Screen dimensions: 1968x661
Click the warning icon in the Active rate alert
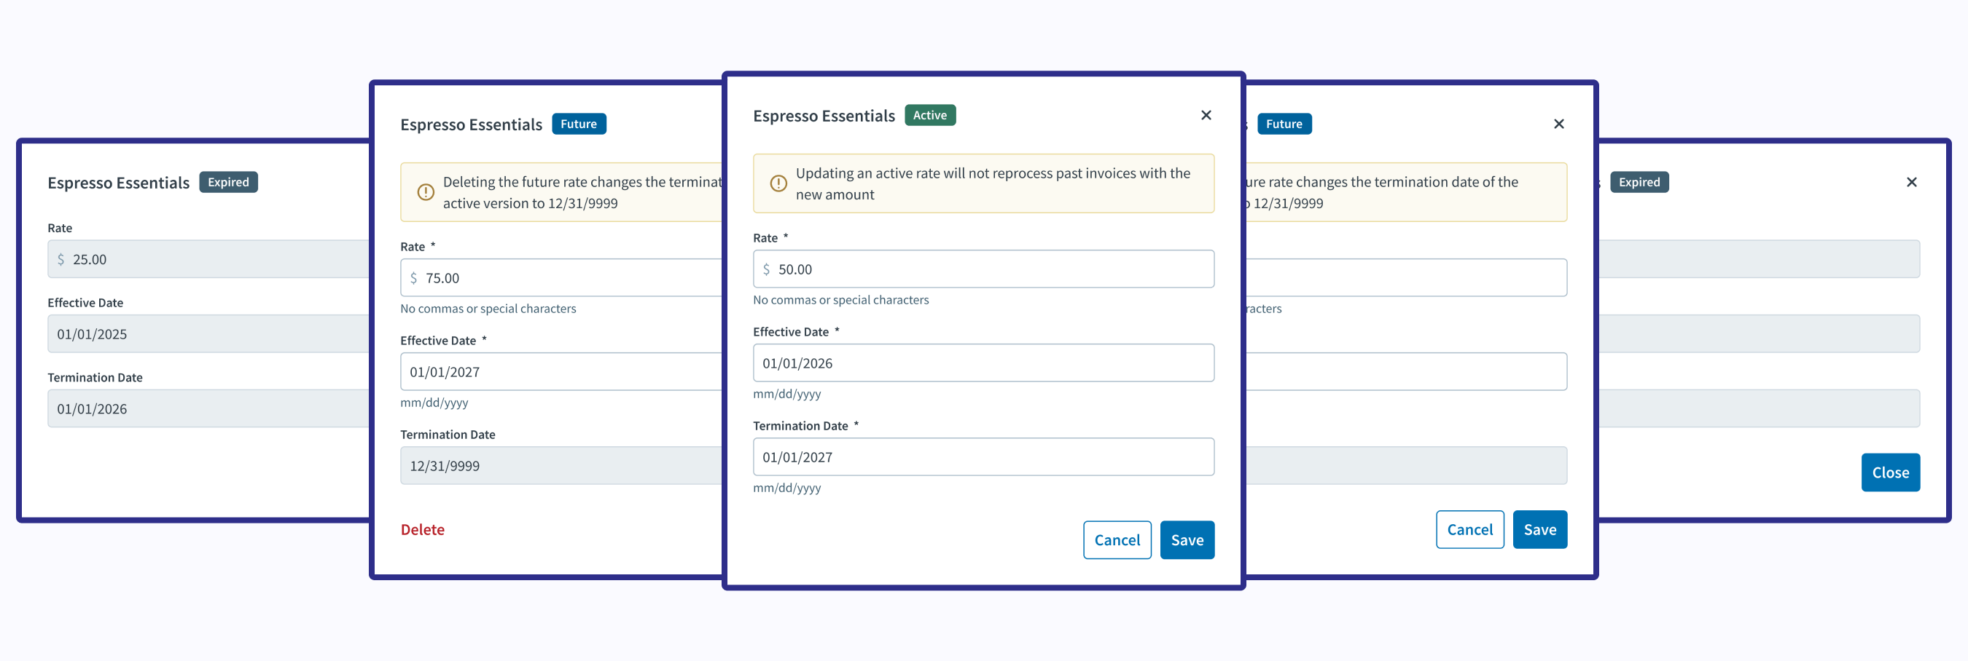778,184
